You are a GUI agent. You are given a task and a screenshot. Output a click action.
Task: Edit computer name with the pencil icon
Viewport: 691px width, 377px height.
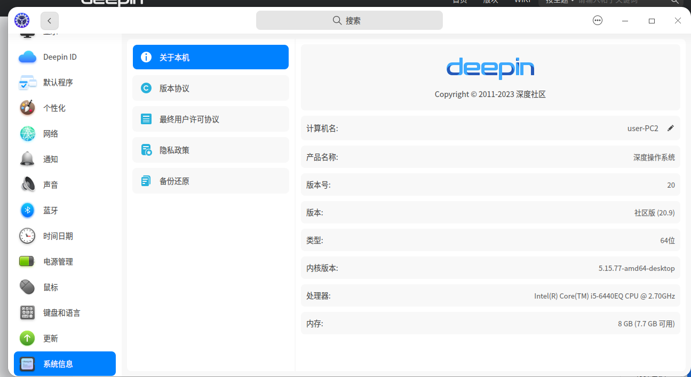(x=671, y=128)
